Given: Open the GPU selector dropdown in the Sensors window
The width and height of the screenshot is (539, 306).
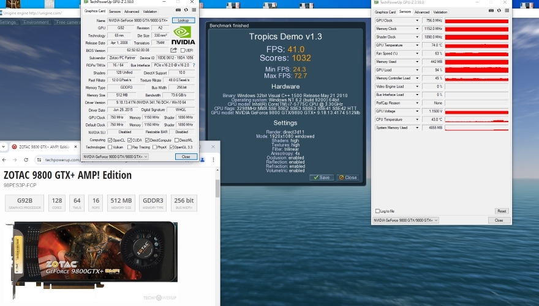Looking at the screenshot, I should click(405, 220).
